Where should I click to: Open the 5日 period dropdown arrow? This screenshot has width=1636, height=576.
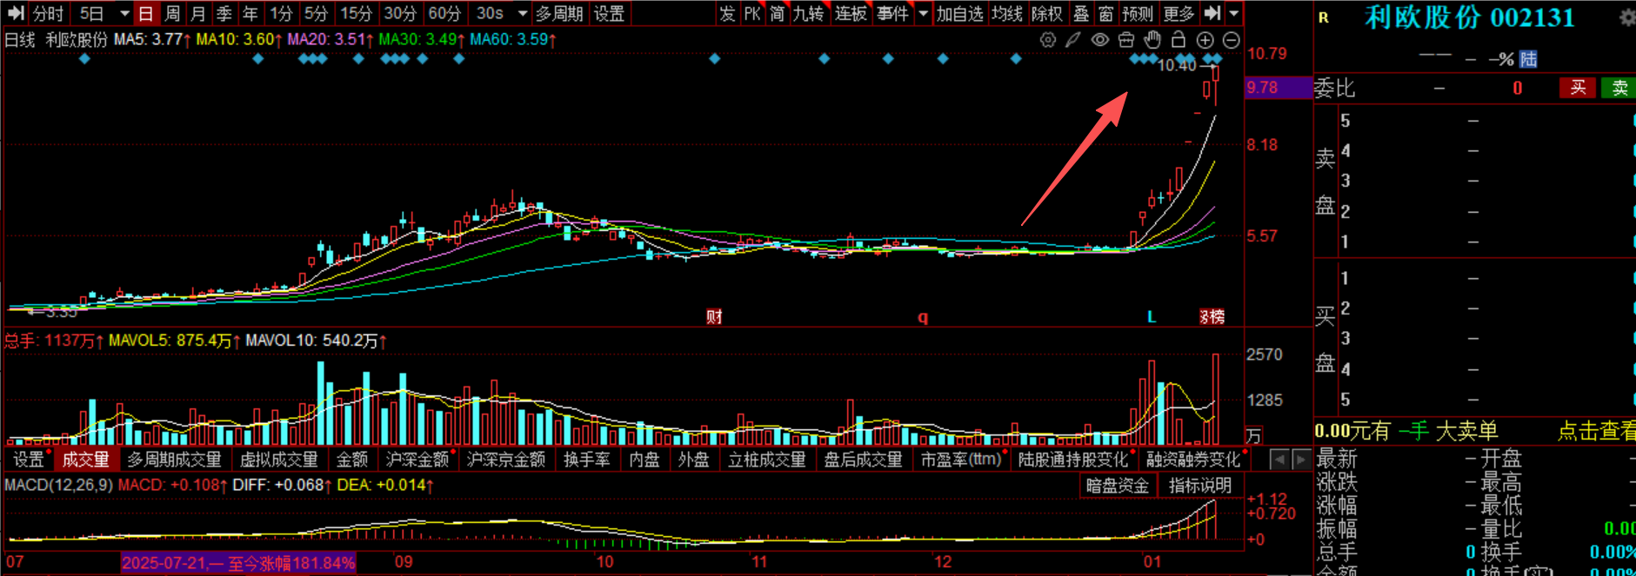pyautogui.click(x=124, y=14)
